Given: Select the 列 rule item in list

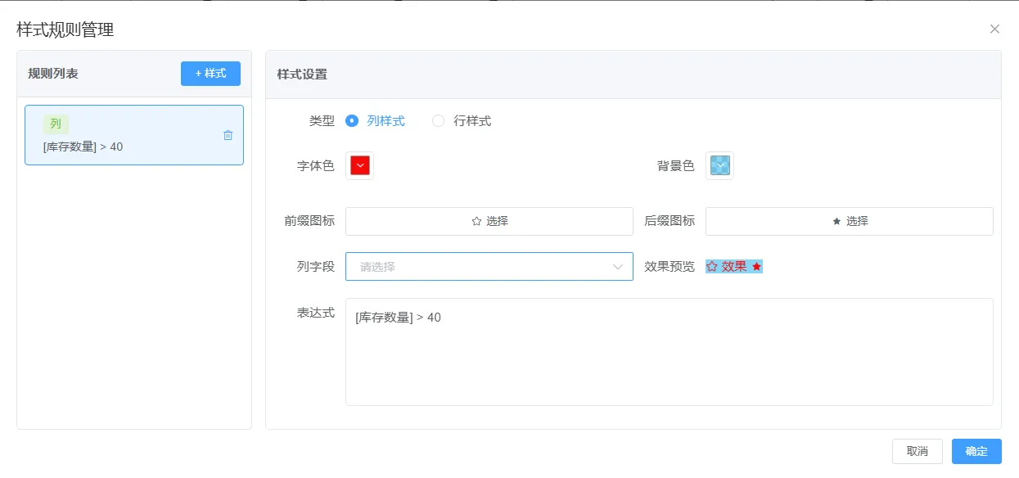Looking at the screenshot, I should (x=134, y=135).
